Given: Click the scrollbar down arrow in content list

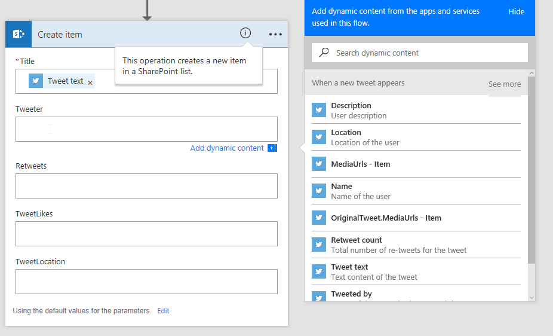Looking at the screenshot, I should click(532, 297).
